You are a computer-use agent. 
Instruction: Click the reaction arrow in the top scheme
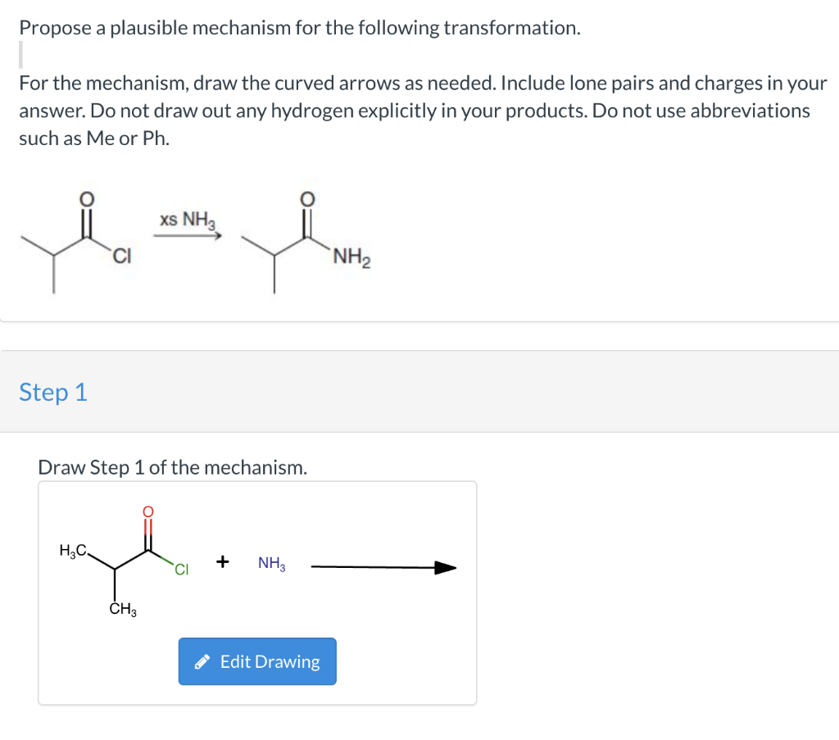pyautogui.click(x=188, y=237)
